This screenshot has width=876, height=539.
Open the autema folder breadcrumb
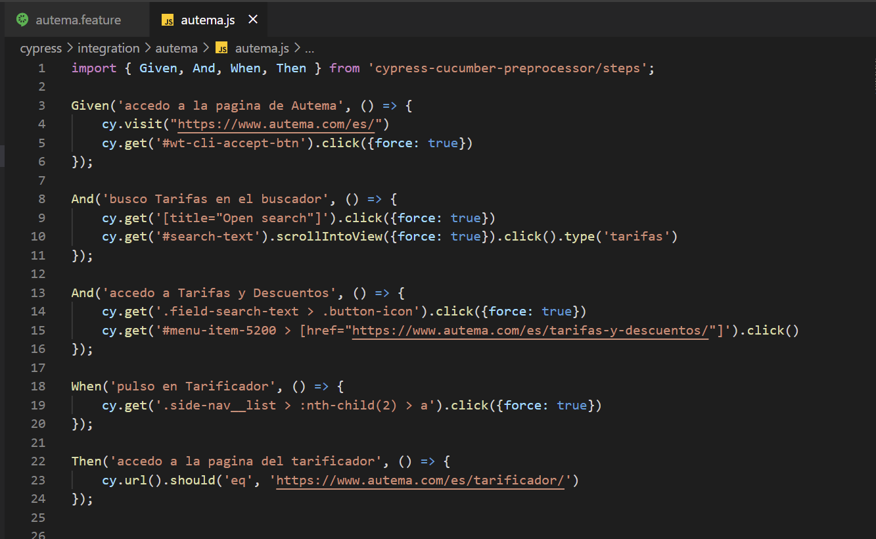coord(176,48)
